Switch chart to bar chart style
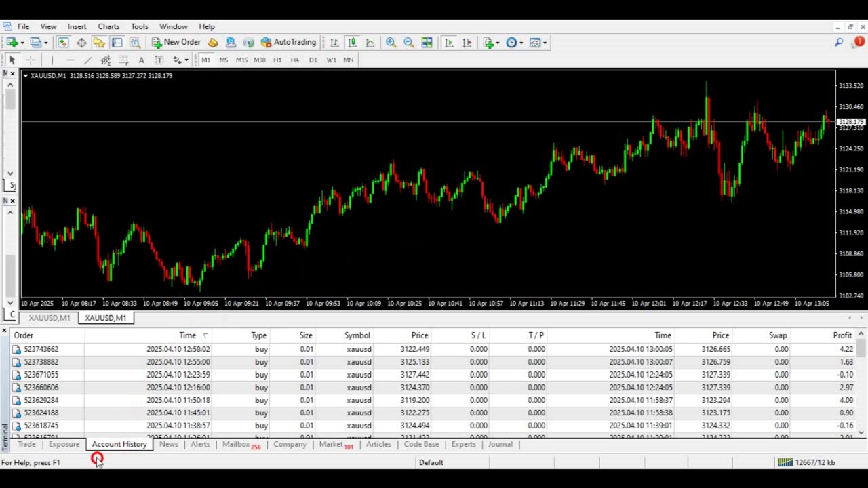The image size is (868, 488). click(334, 43)
